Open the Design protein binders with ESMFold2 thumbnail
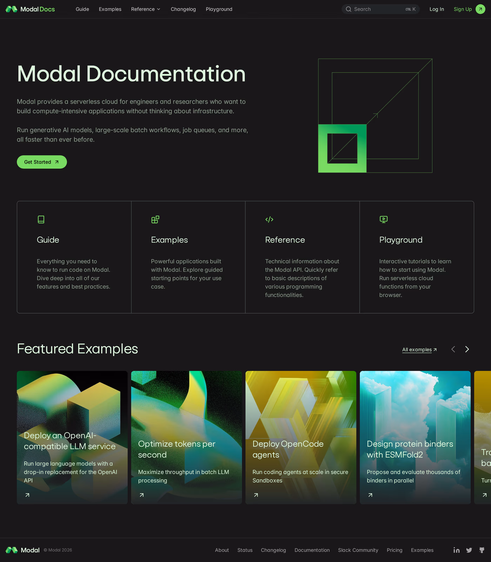 coord(415,438)
